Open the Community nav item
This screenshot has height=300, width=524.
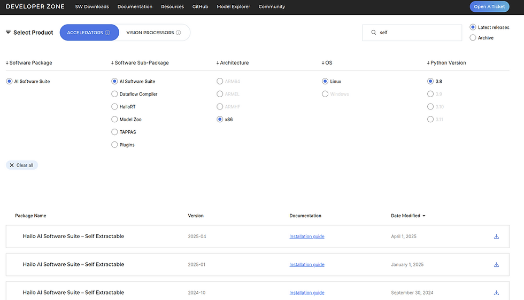[272, 7]
